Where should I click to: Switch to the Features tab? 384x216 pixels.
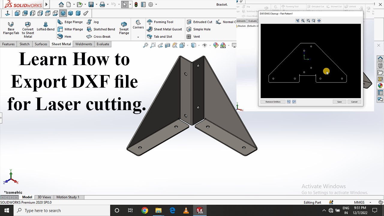pos(8,44)
